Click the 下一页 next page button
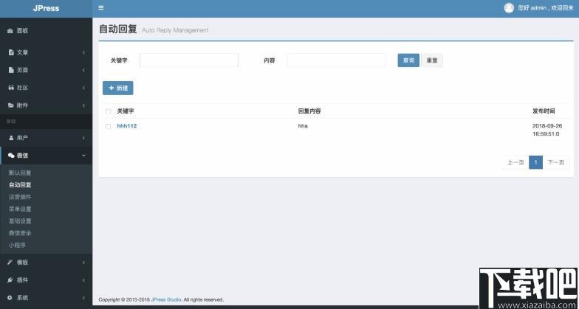Image resolution: width=579 pixels, height=309 pixels. (555, 162)
